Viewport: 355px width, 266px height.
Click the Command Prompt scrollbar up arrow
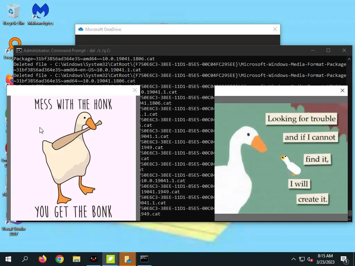(x=349, y=59)
